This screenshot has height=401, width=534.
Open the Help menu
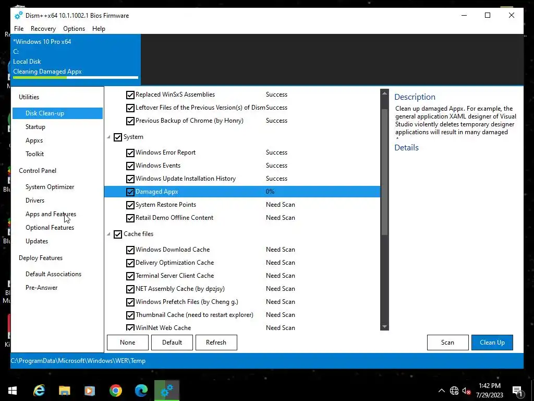pos(99,29)
